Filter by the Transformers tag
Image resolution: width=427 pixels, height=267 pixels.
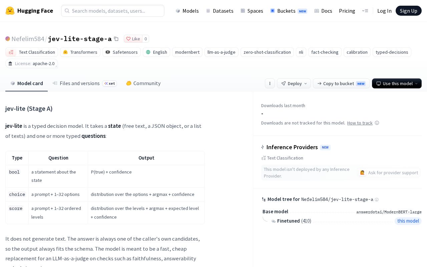80,52
